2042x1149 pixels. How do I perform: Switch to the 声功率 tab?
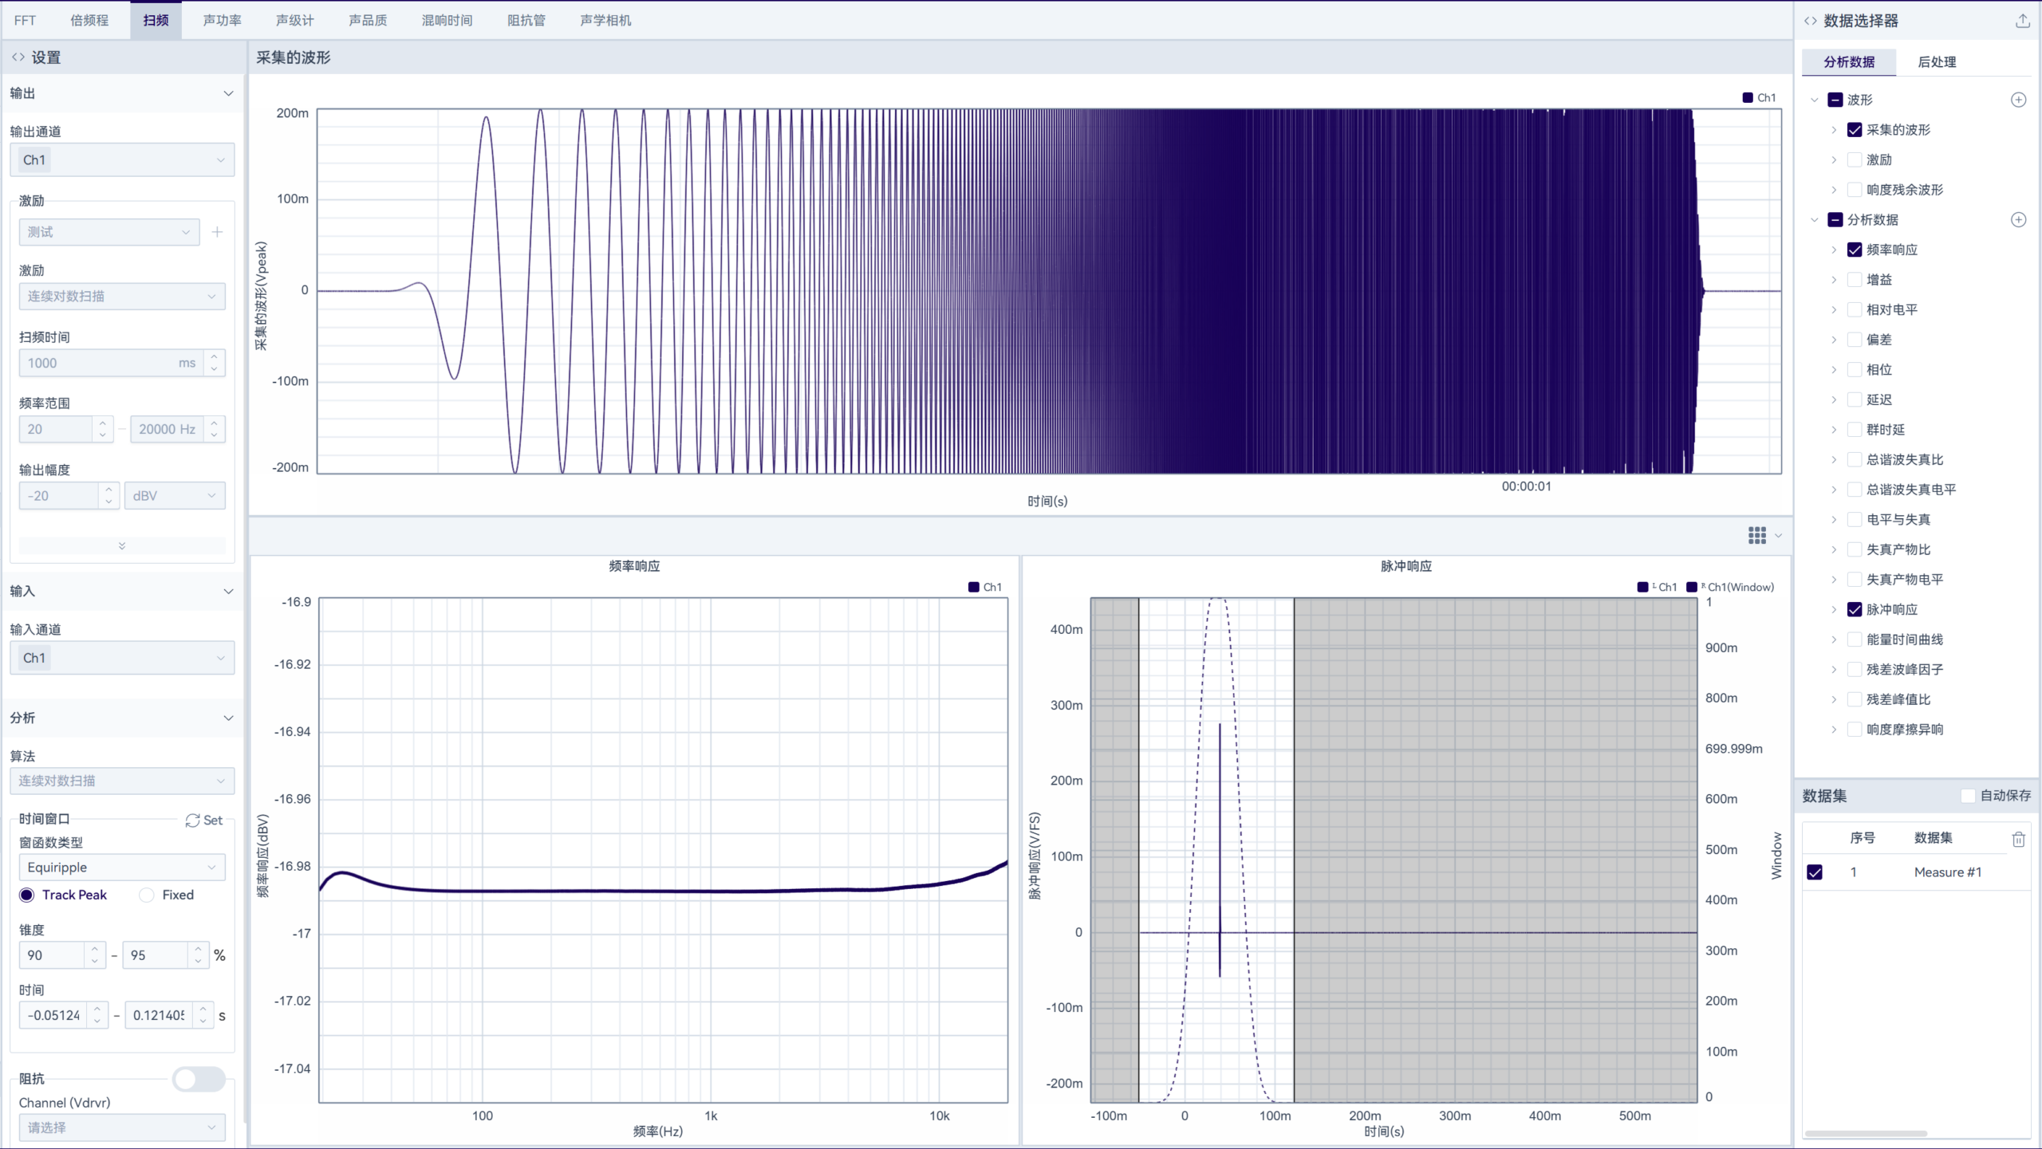click(222, 21)
